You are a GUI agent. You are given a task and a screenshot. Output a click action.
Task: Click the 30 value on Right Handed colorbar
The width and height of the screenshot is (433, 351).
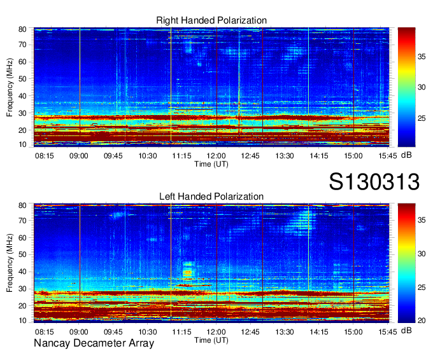click(422, 87)
